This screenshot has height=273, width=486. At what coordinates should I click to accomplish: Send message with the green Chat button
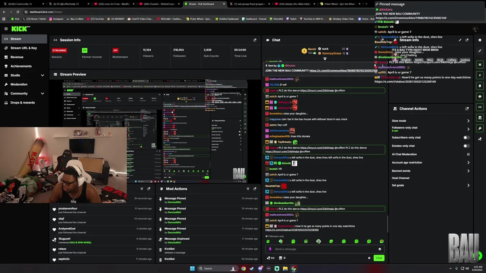[379, 258]
